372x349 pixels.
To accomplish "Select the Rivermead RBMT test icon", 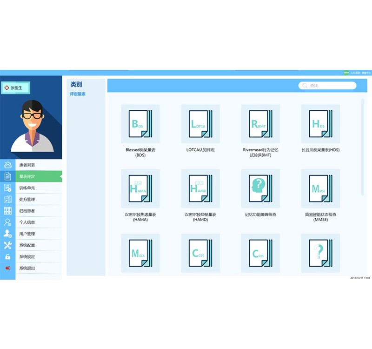I will [x=260, y=123].
